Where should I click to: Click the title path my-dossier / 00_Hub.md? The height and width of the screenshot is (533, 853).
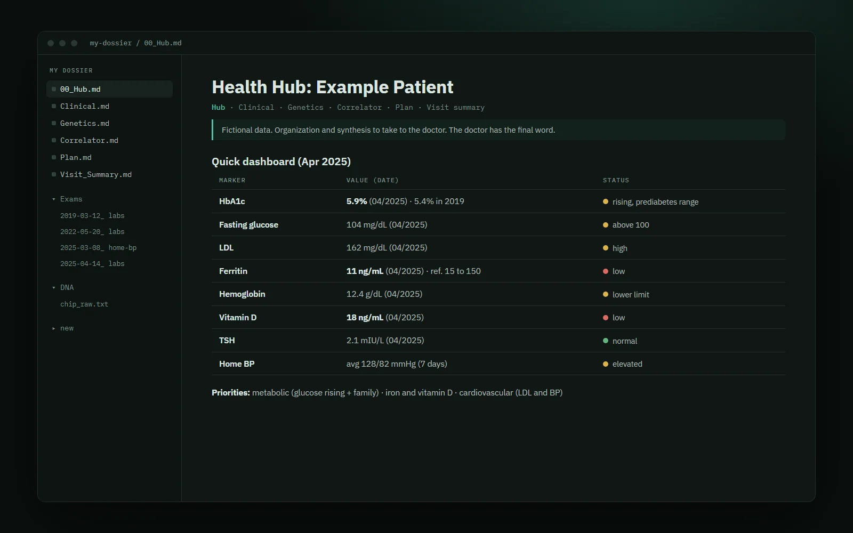[136, 43]
